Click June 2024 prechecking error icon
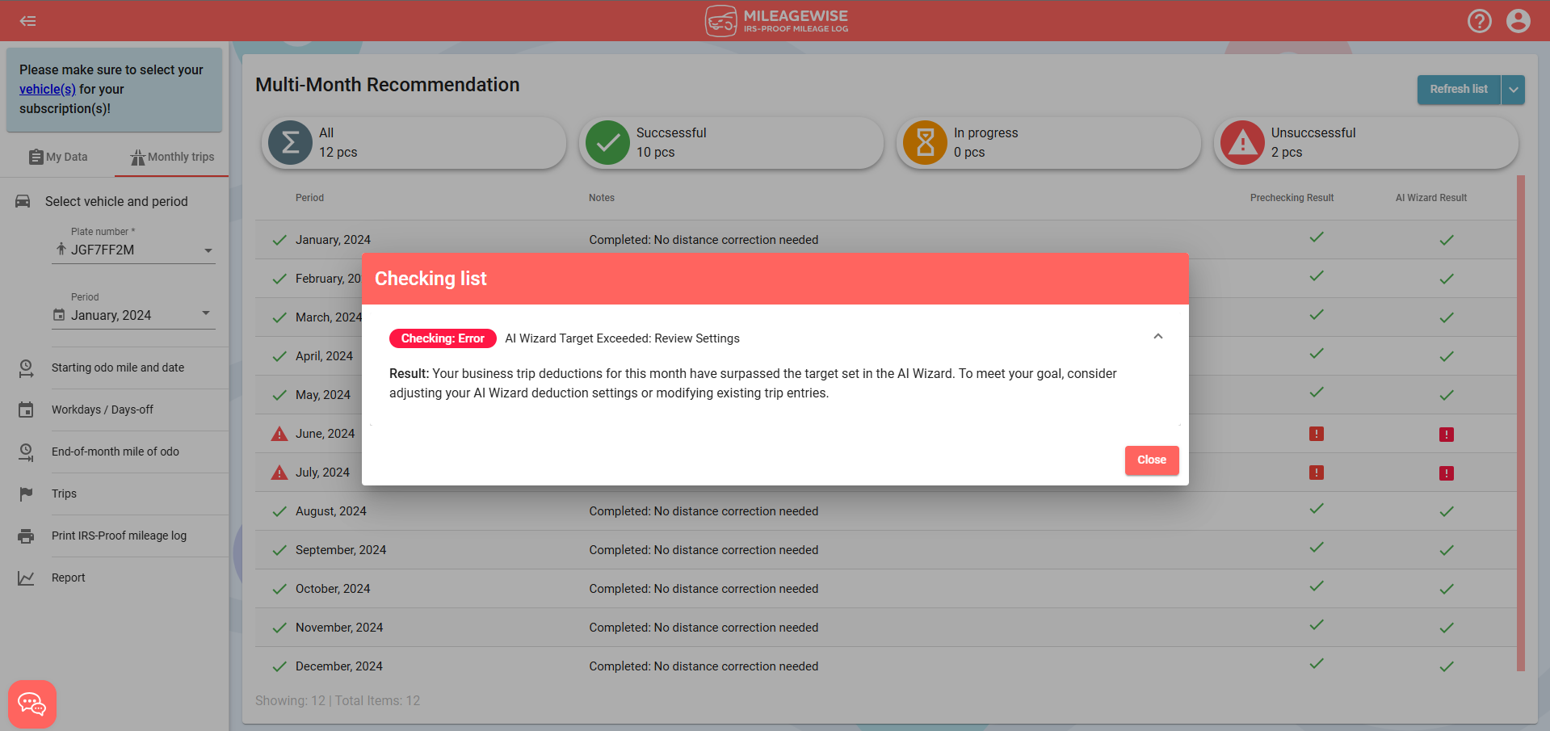 pos(1317,434)
